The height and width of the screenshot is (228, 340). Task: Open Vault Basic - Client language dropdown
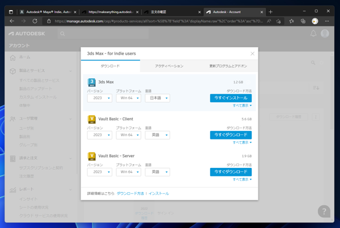click(x=158, y=135)
